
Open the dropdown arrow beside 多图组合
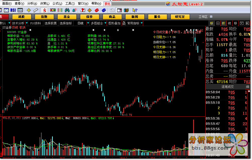tap(105, 23)
